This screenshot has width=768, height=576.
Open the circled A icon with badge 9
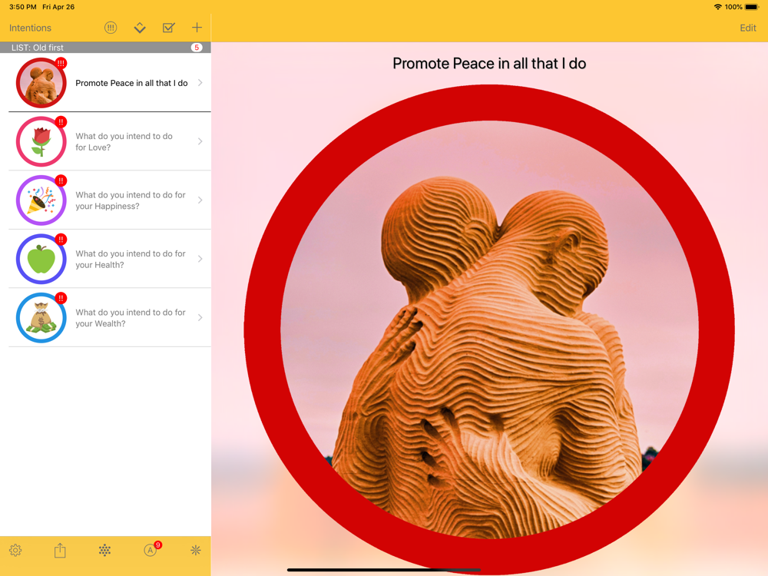point(152,550)
